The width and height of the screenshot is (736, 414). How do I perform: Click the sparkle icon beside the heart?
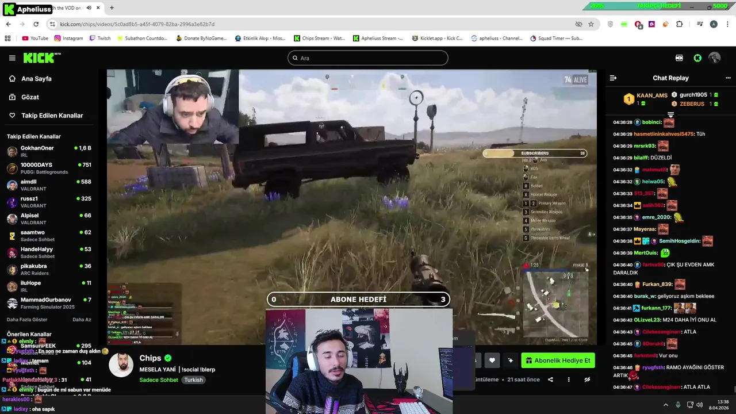(x=510, y=361)
